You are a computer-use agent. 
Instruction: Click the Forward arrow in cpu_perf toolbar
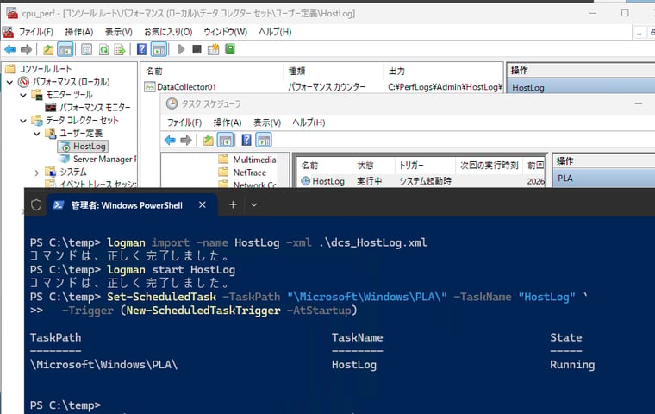[27, 50]
